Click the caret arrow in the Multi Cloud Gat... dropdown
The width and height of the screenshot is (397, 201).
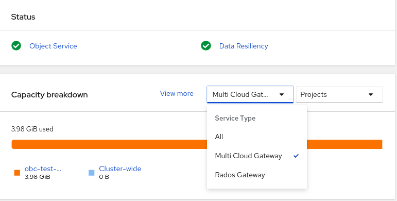pos(282,94)
